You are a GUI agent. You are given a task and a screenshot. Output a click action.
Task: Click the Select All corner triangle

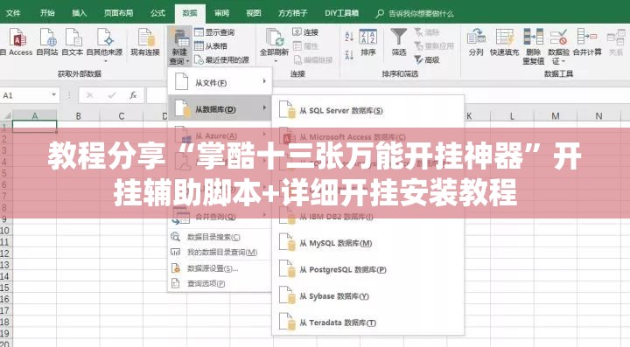click(x=6, y=116)
